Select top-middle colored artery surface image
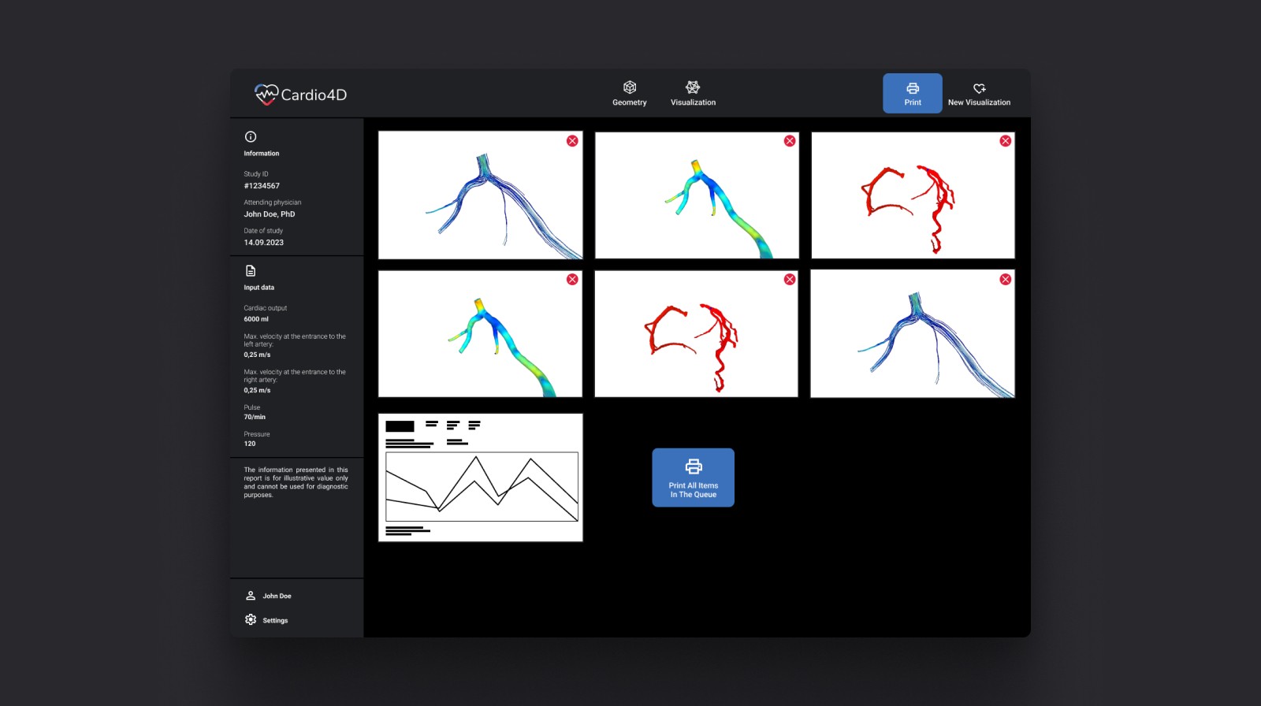Viewport: 1261px width, 706px height. pos(697,195)
